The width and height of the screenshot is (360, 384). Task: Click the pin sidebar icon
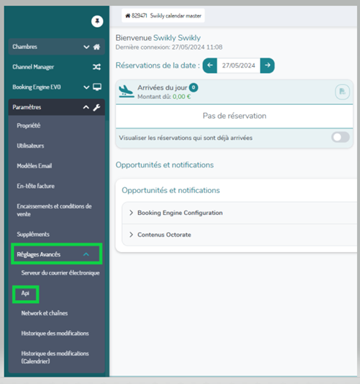point(97,22)
